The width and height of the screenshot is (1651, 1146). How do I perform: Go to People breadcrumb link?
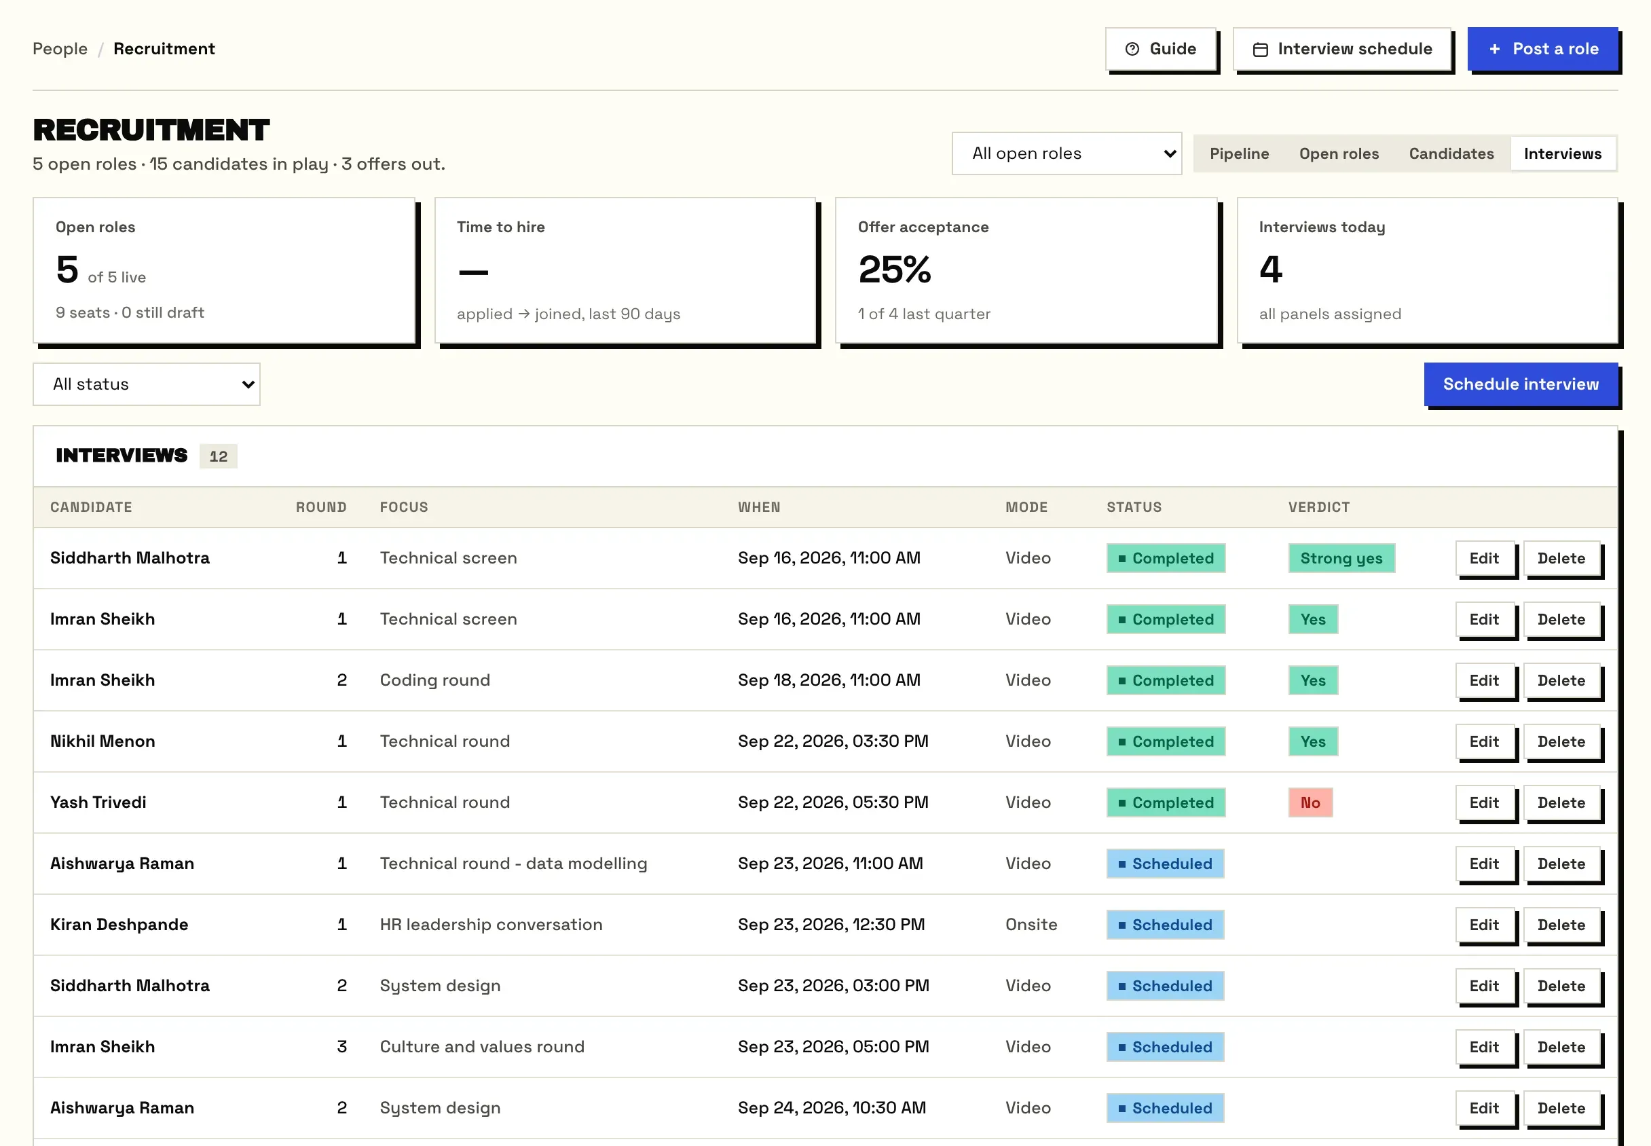60,49
